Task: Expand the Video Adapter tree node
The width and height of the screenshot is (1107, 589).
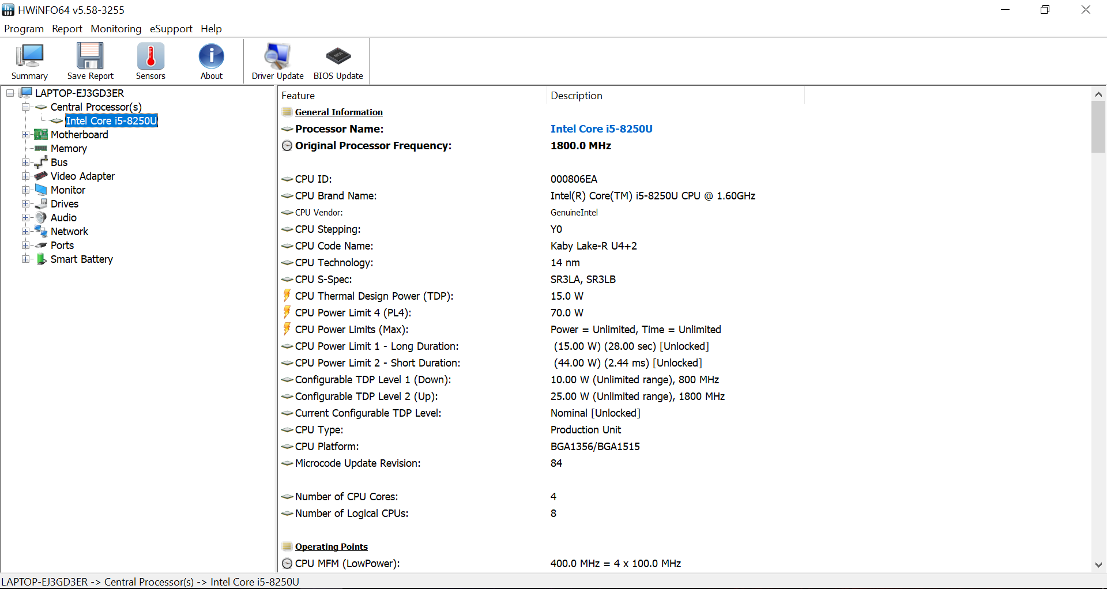Action: coord(25,176)
